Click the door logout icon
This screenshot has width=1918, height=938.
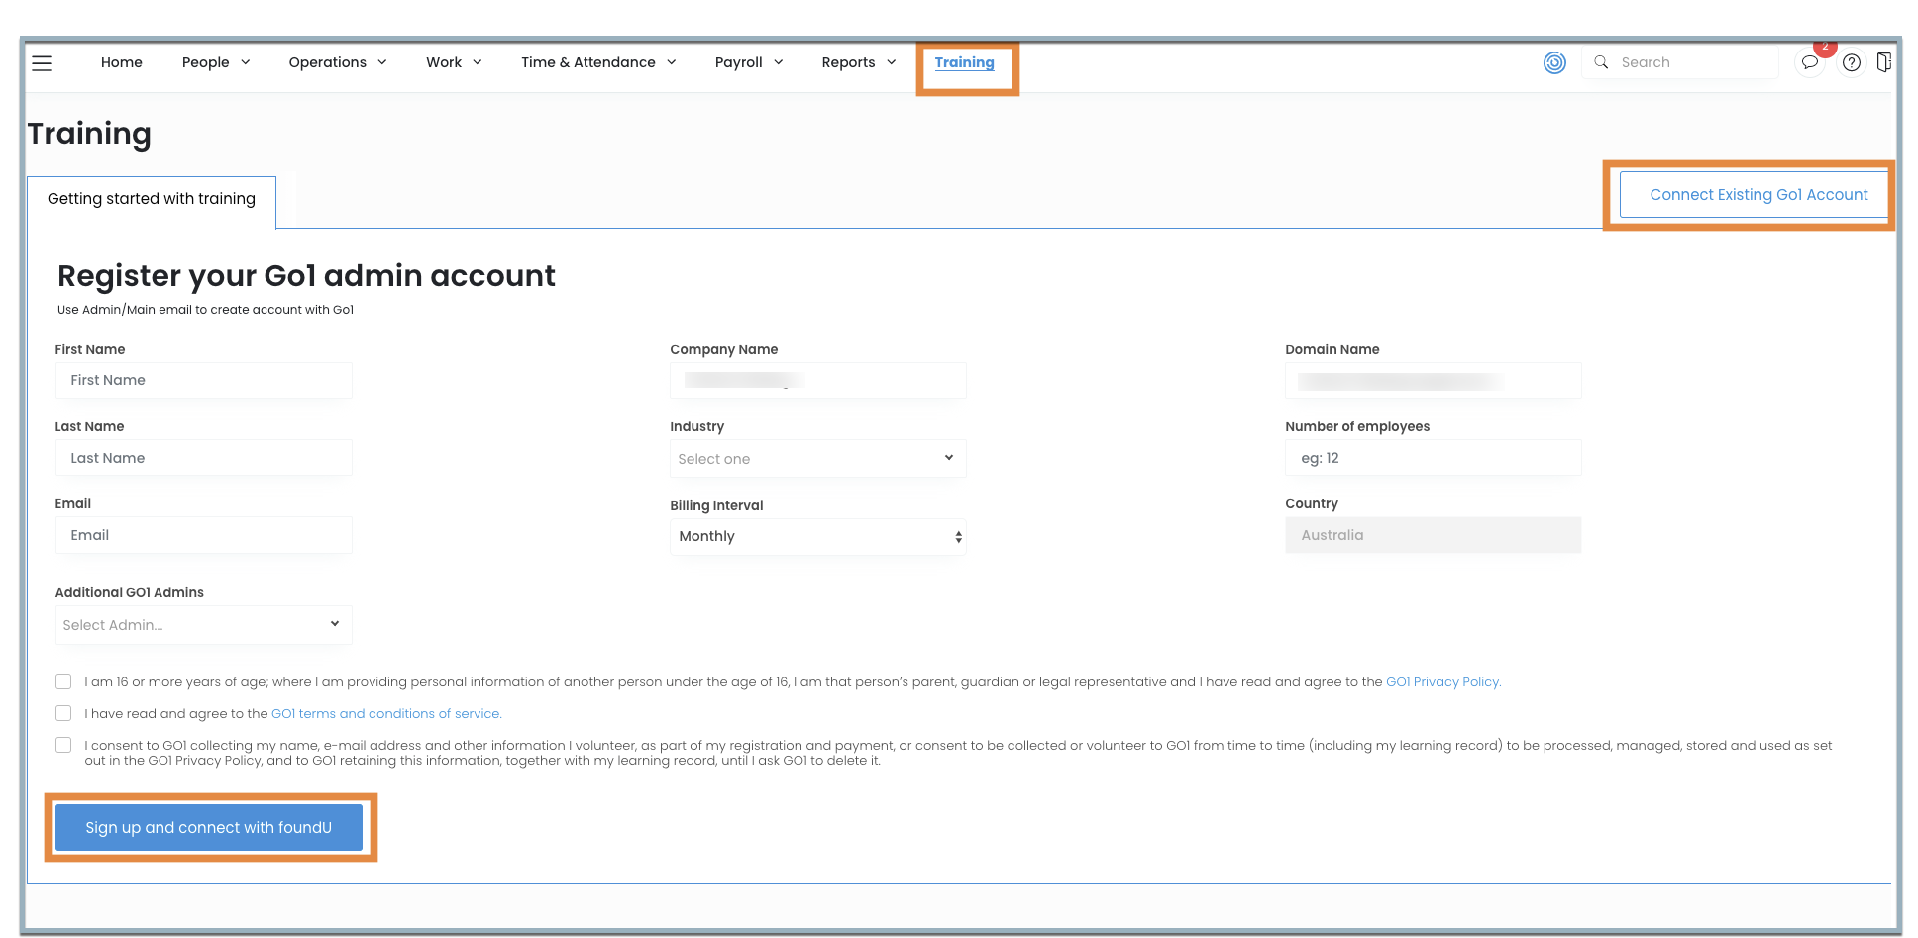click(1883, 63)
